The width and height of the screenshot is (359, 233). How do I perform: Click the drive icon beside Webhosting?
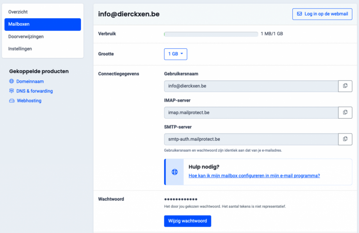pyautogui.click(x=12, y=101)
